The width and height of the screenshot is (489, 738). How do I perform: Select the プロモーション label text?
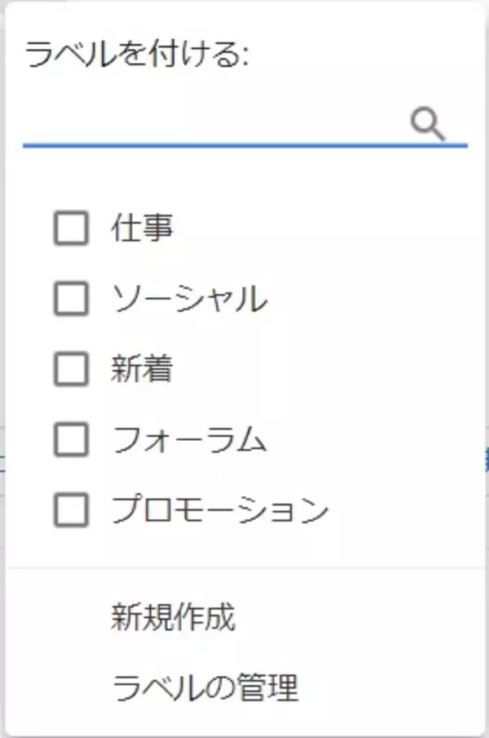coord(219,511)
